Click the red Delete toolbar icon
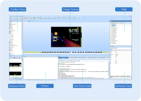This screenshot has height=101, width=141. pyautogui.click(x=55, y=18)
